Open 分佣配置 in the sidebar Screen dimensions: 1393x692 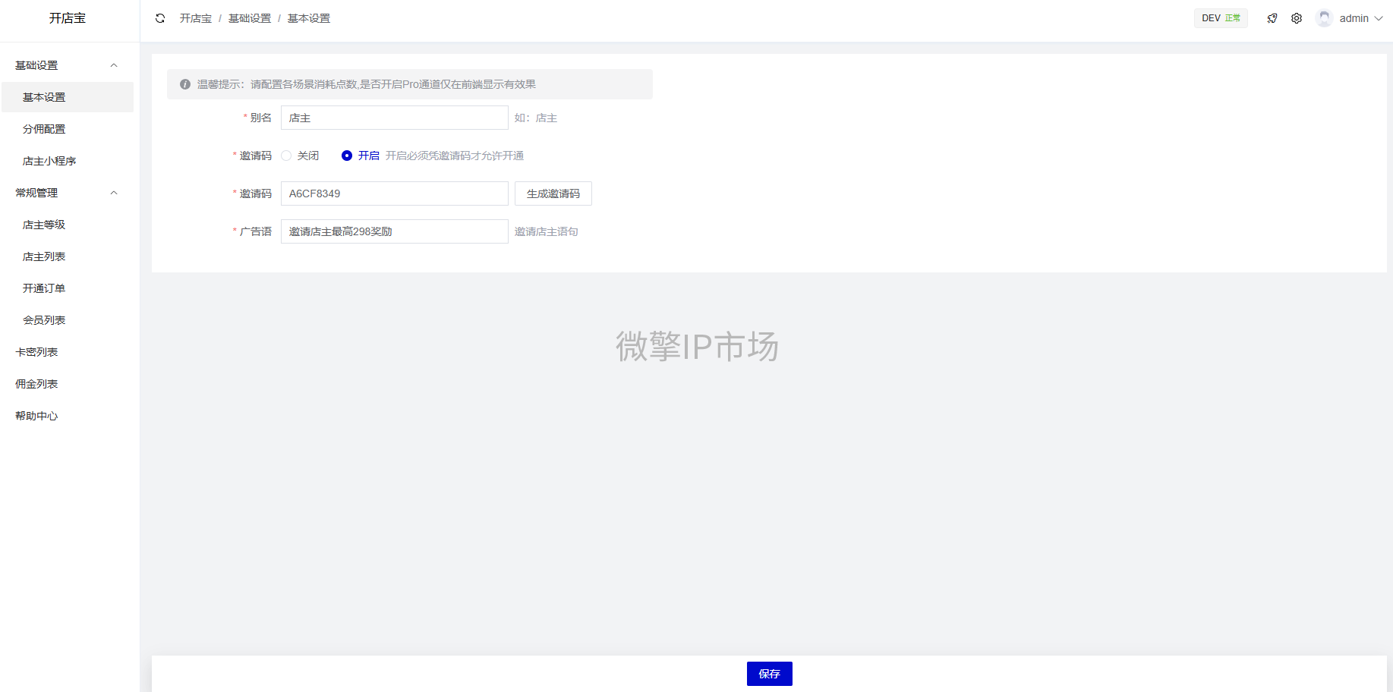click(44, 129)
